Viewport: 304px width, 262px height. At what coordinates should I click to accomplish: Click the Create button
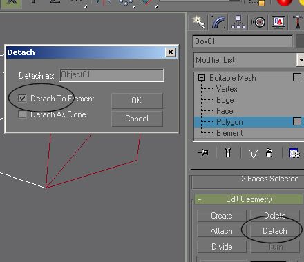pyautogui.click(x=222, y=216)
